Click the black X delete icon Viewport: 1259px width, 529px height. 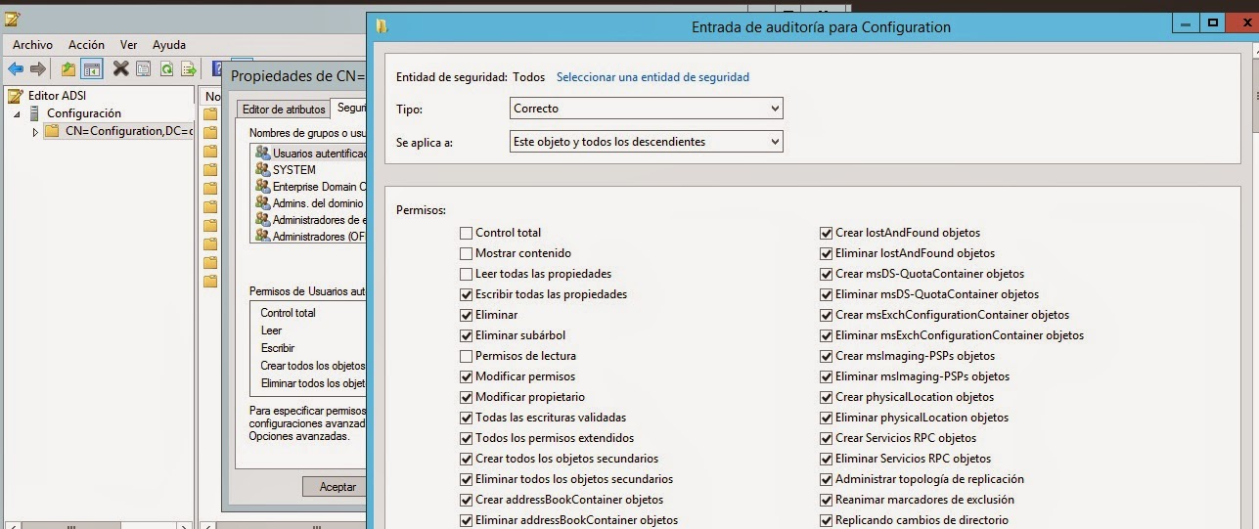click(x=120, y=68)
